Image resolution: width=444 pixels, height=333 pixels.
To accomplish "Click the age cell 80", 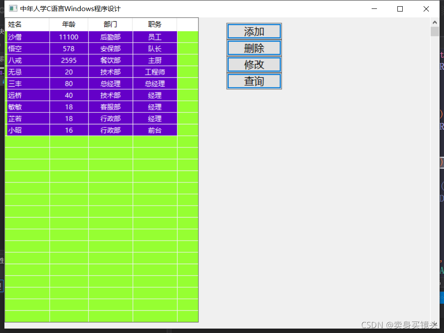I will (x=69, y=83).
